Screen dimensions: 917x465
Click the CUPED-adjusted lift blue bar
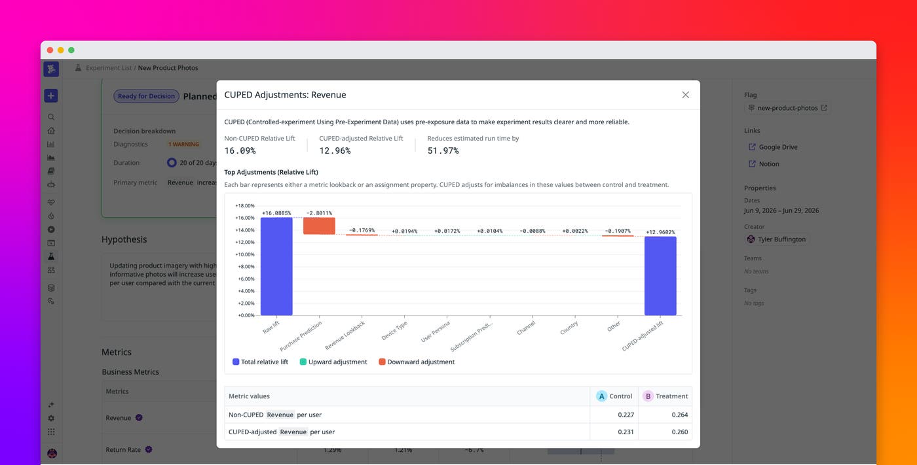click(x=660, y=276)
